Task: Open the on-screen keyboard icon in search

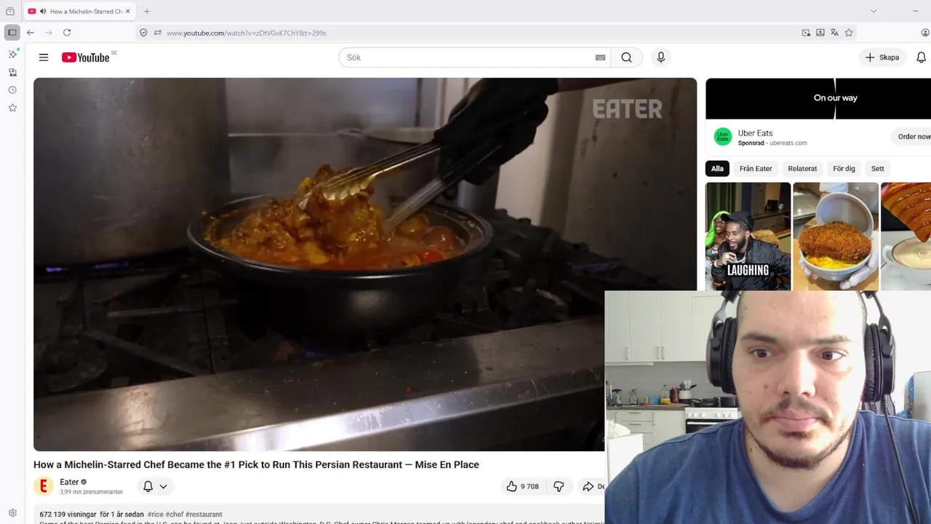Action: click(x=600, y=57)
